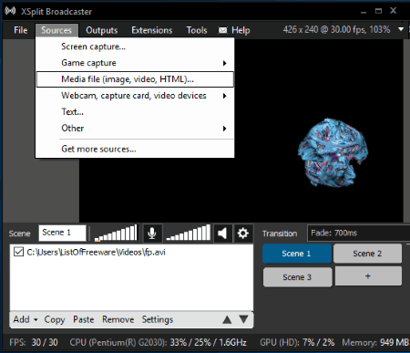Screen dimensions: 410x353
Task: Open the Help menu
Action: point(241,30)
